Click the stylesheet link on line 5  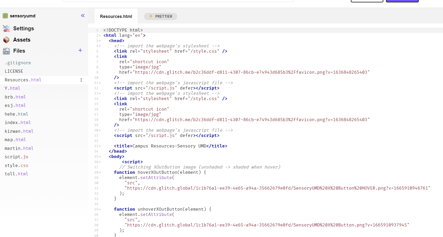tap(171, 51)
